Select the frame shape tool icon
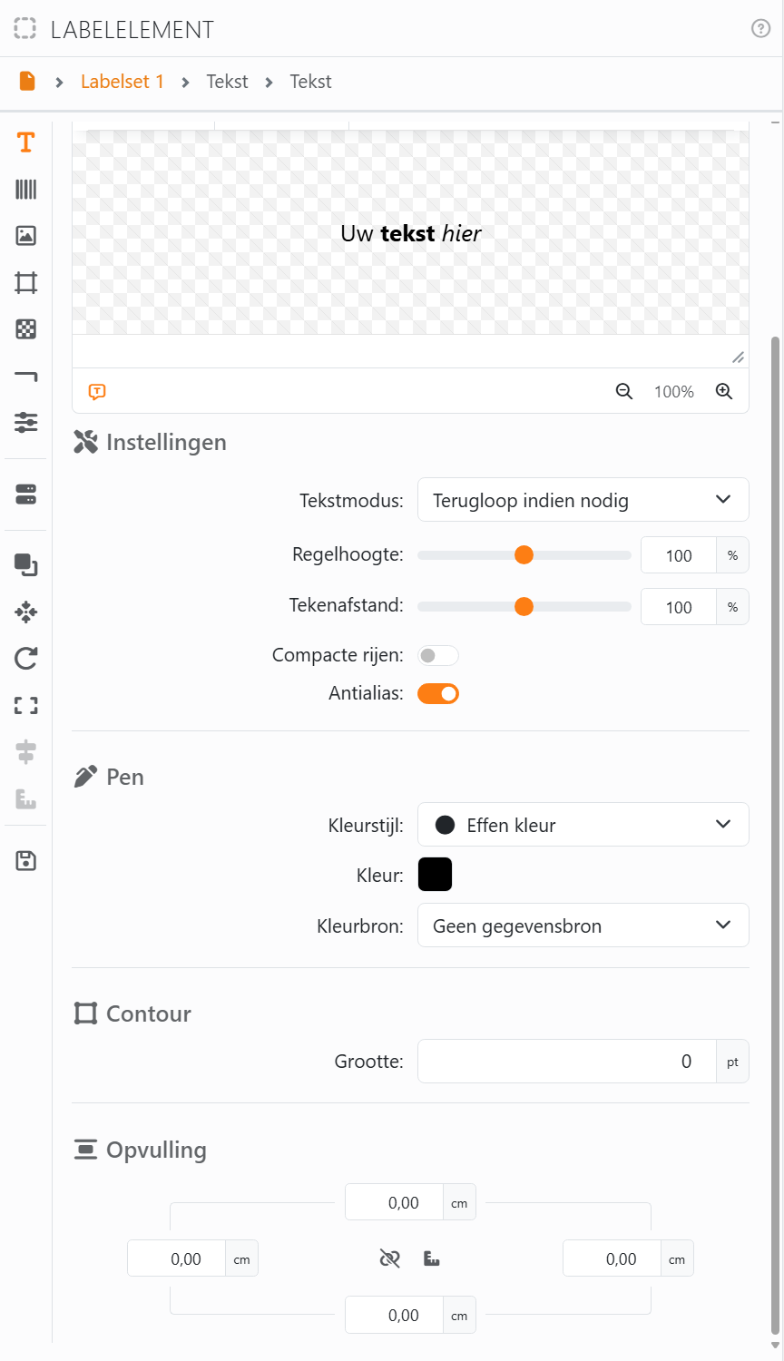Image resolution: width=784 pixels, height=1361 pixels. coord(26,283)
